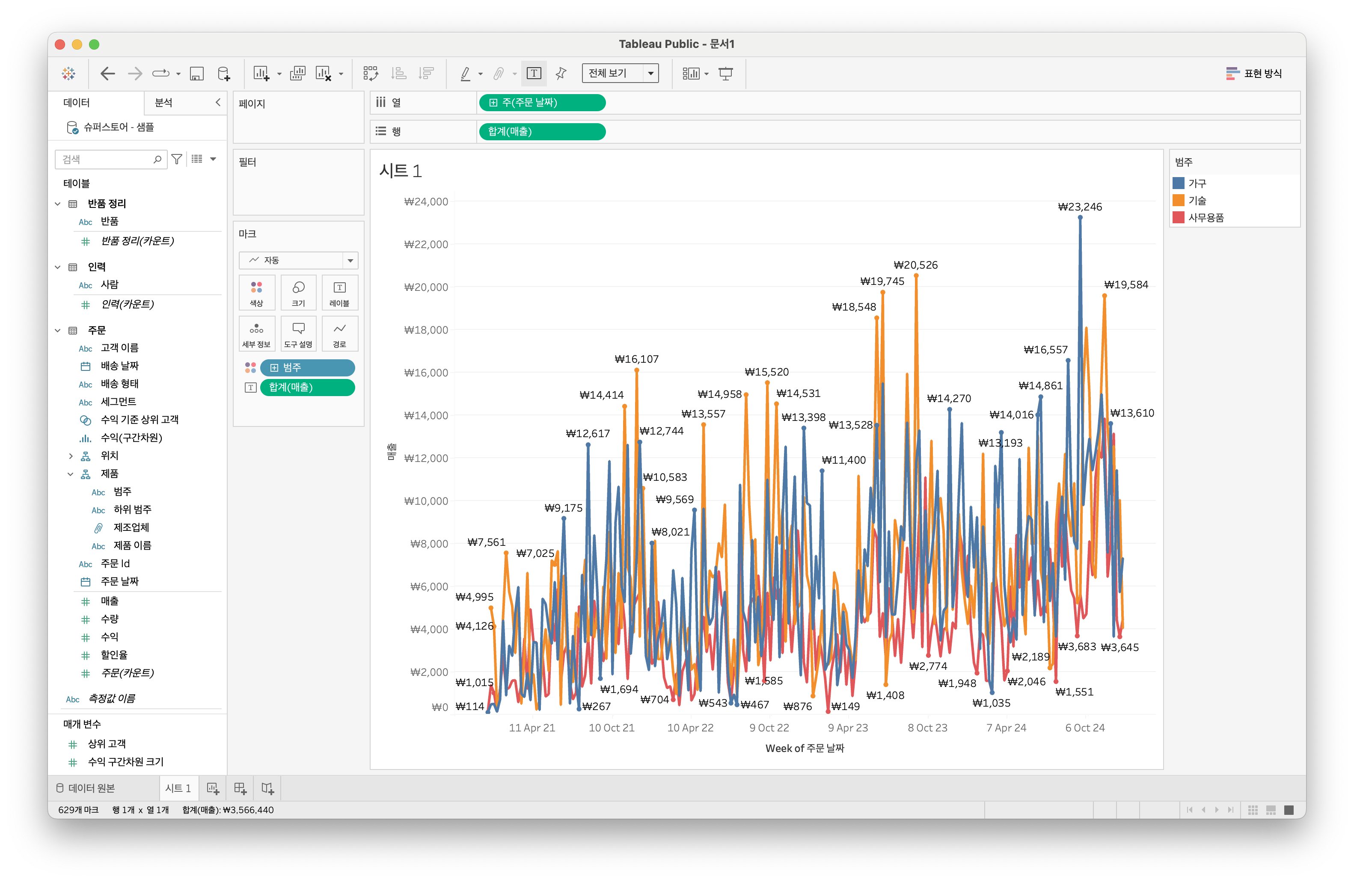This screenshot has width=1354, height=882.
Task: Toggle the show mark labels toolbar button
Action: tap(534, 74)
